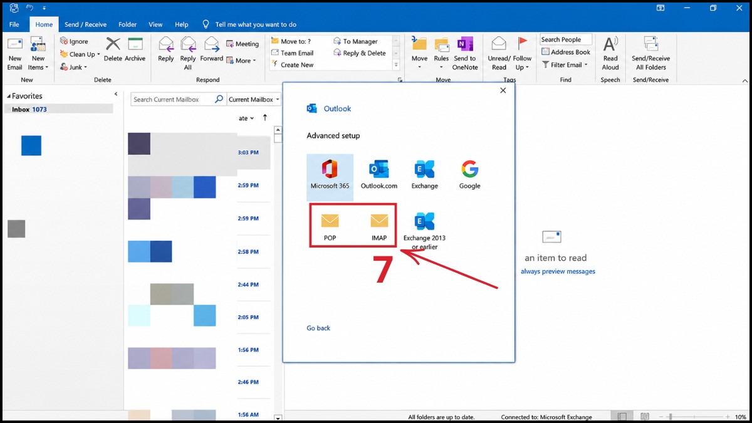Click the Reply icon
This screenshot has height=423, width=752.
click(166, 44)
